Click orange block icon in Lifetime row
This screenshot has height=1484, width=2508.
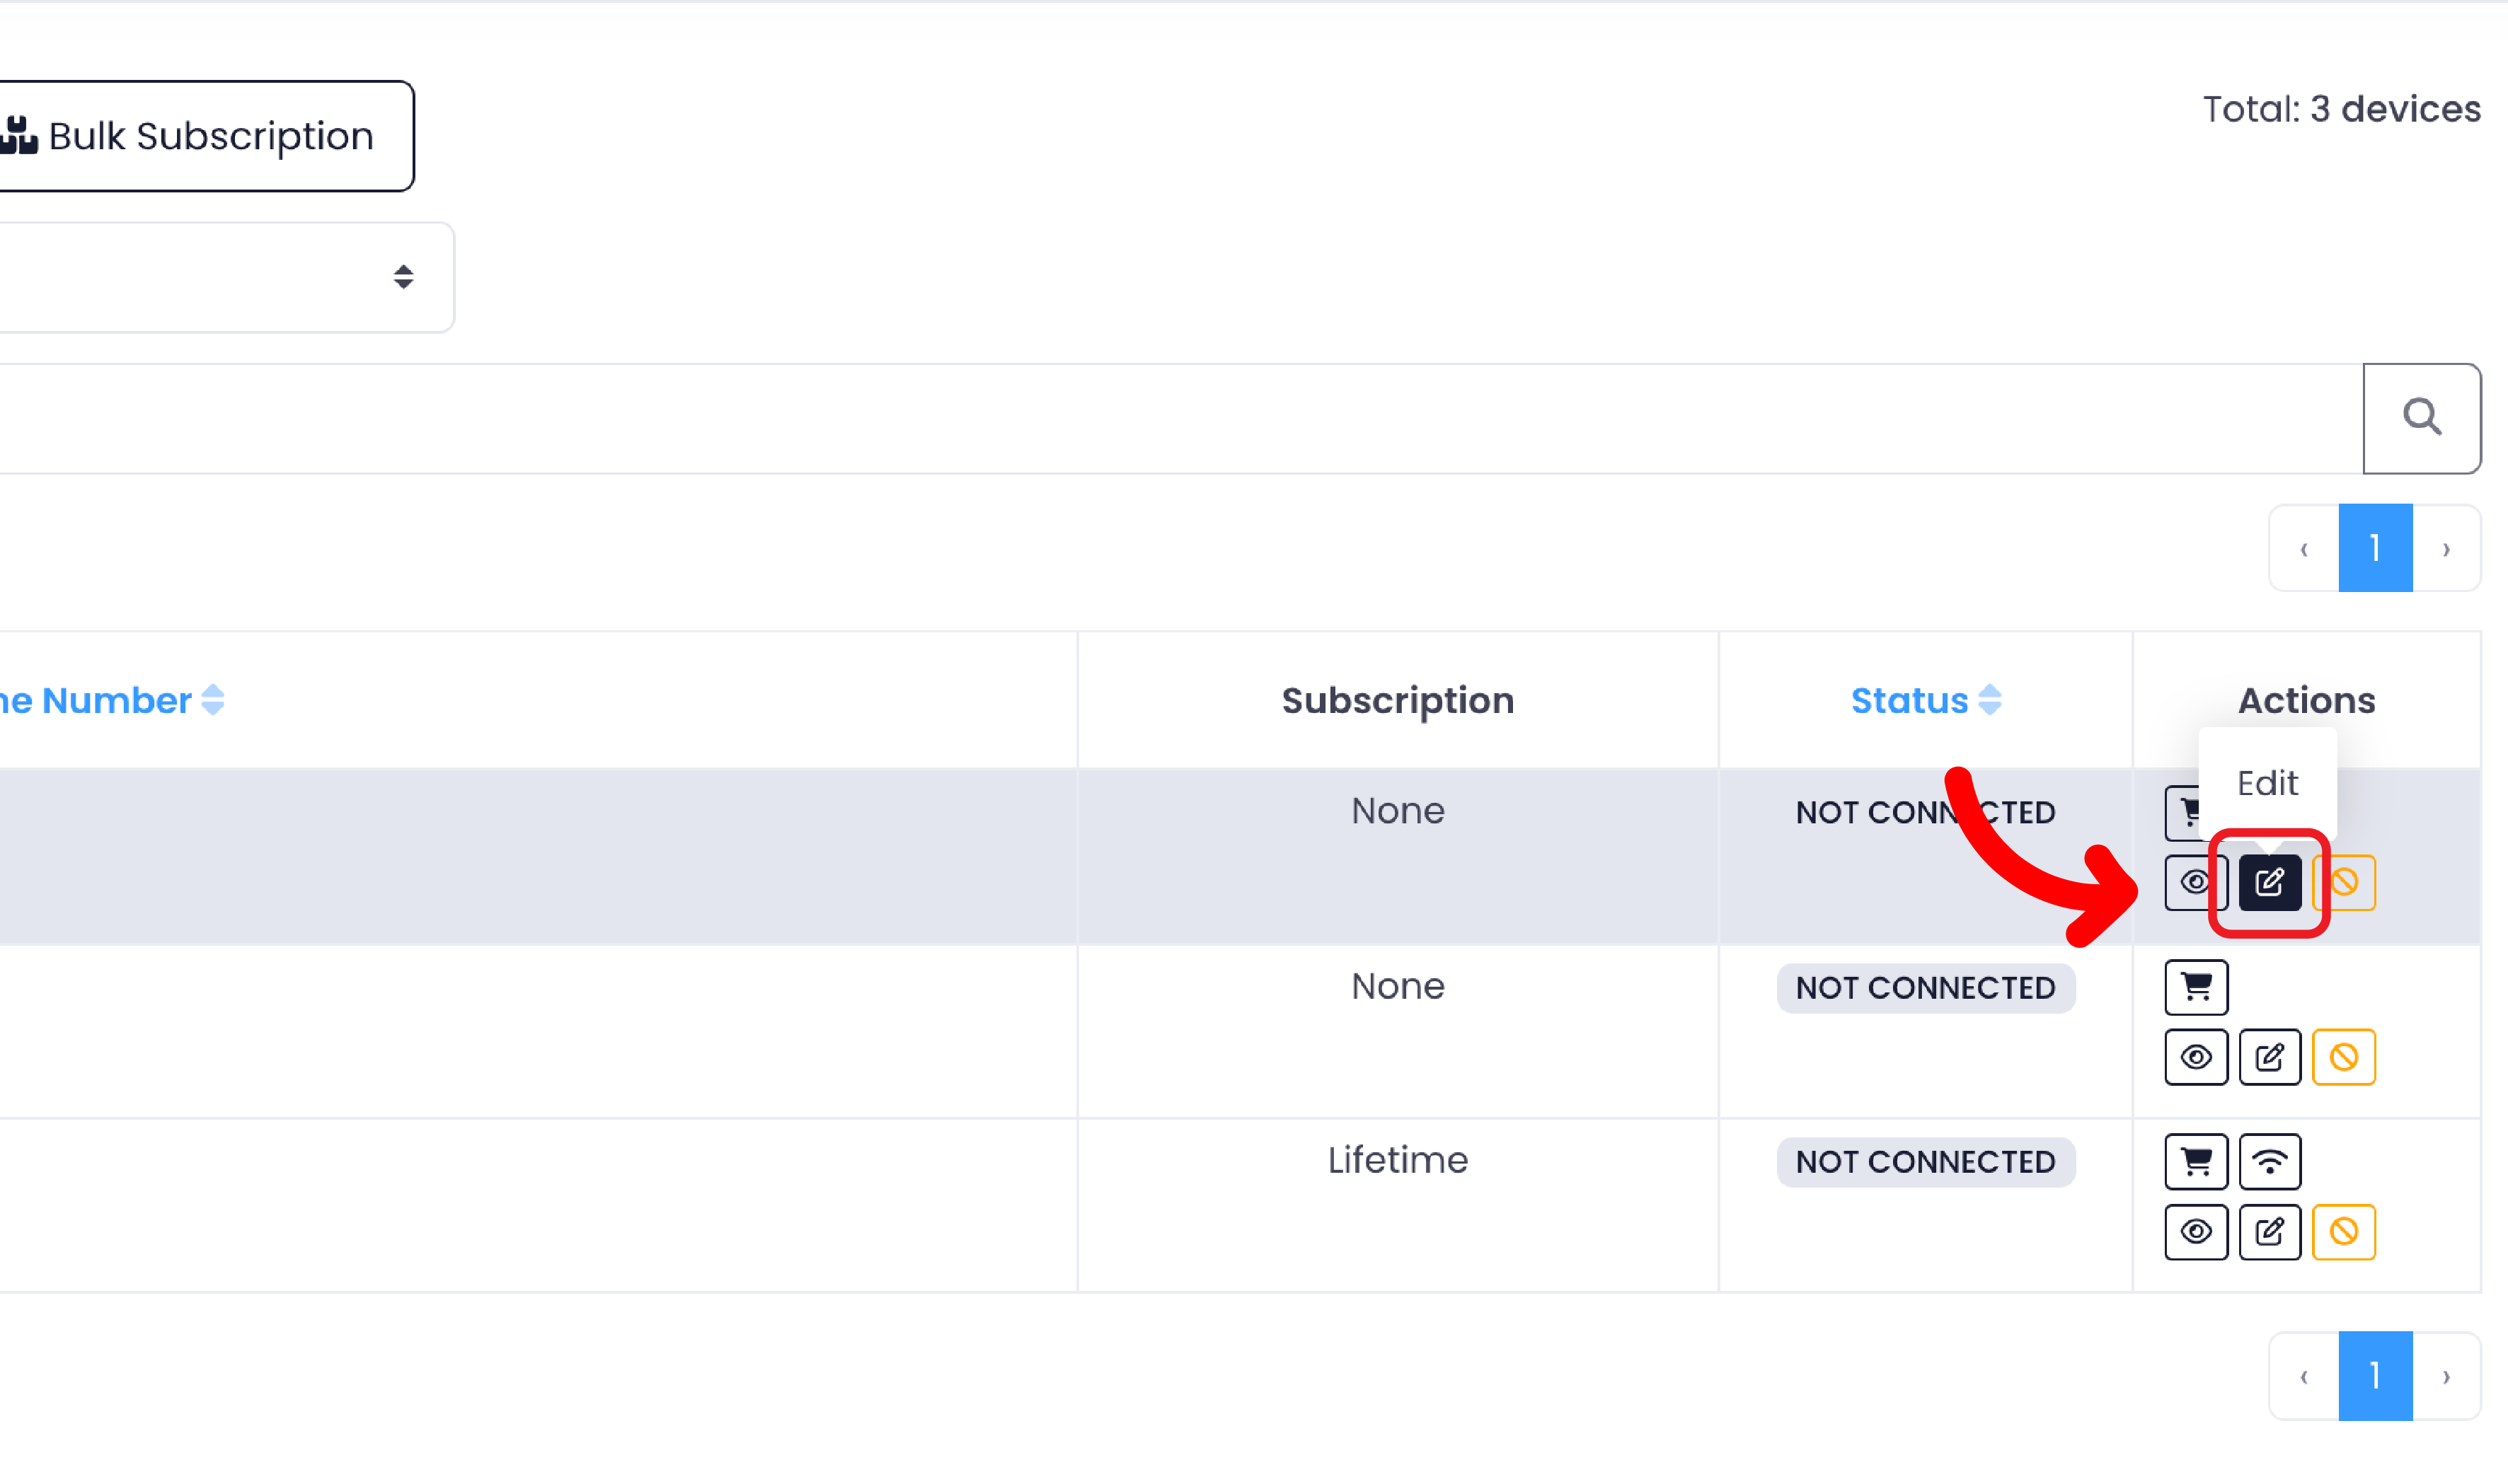click(2344, 1231)
